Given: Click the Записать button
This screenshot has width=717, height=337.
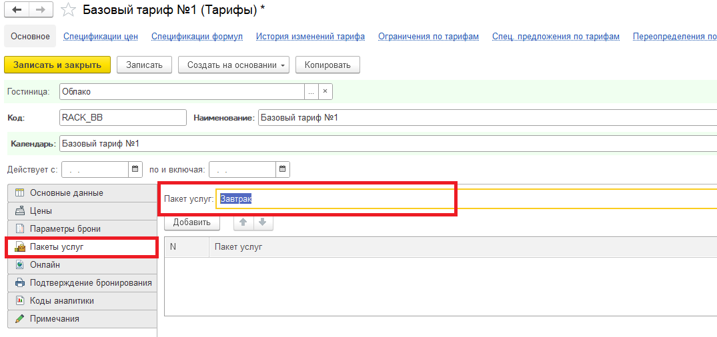Looking at the screenshot, I should (145, 65).
